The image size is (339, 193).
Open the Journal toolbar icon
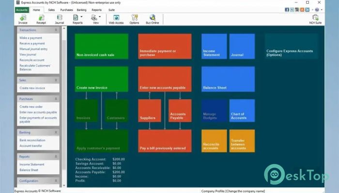pyautogui.click(x=59, y=19)
